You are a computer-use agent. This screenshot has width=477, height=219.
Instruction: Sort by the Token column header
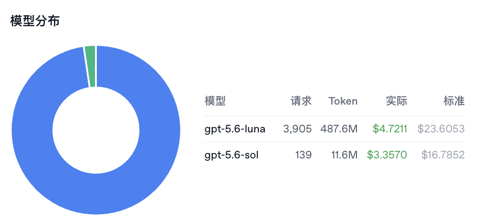(x=343, y=101)
